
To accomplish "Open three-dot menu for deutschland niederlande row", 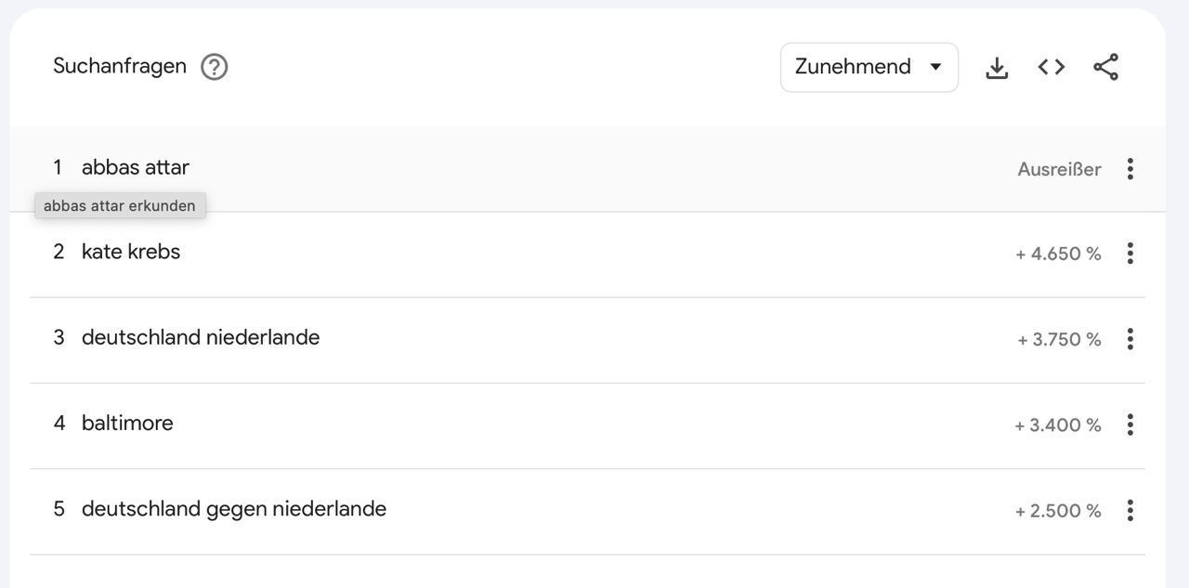I will pos(1130,339).
